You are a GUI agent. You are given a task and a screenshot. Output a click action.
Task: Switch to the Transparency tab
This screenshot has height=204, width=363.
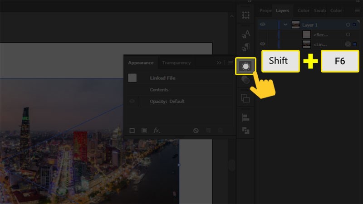(177, 63)
